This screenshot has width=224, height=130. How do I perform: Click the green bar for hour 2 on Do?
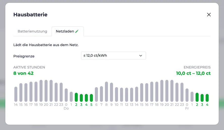pyautogui.click(x=76, y=97)
